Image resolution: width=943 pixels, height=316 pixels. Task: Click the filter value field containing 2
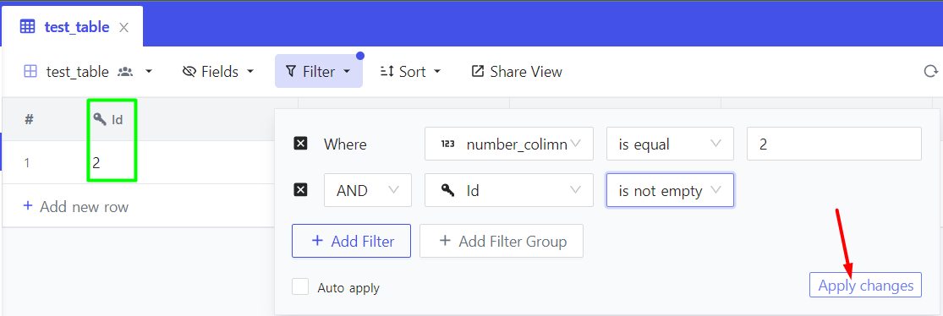click(x=834, y=144)
